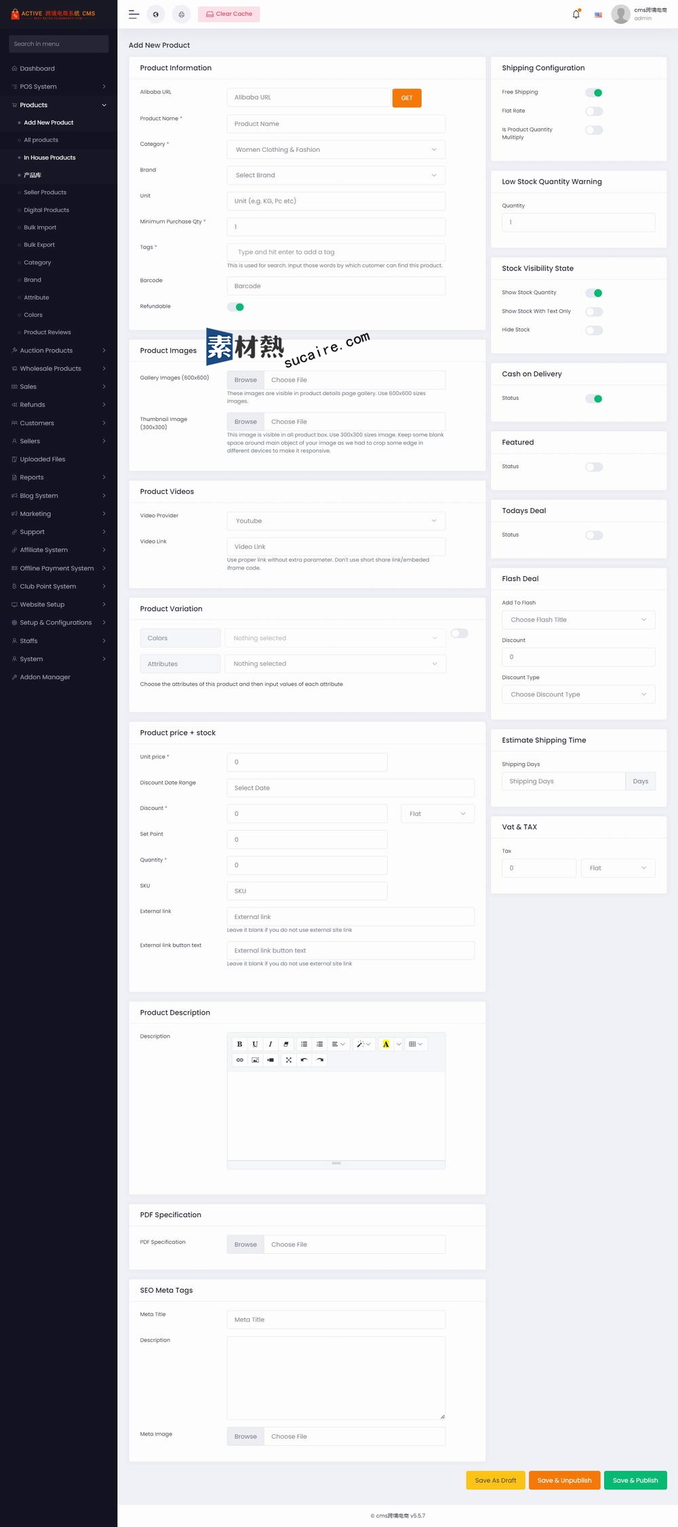
Task: Insert an ordered numbered list
Action: pyautogui.click(x=319, y=1044)
